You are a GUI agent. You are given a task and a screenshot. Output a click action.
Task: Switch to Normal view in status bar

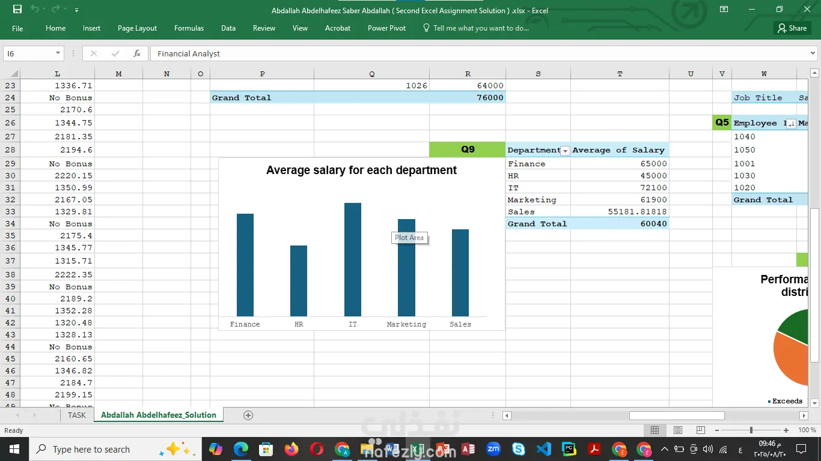[x=655, y=430]
